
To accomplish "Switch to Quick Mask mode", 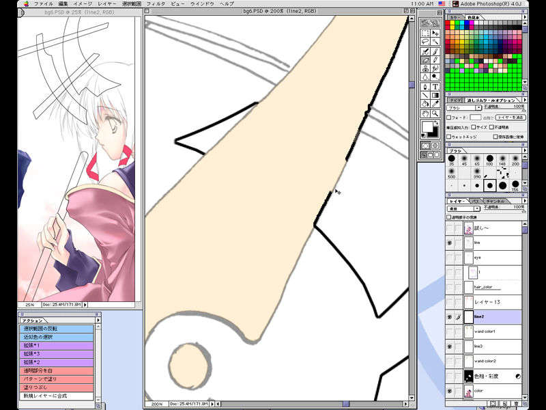I will 435,146.
